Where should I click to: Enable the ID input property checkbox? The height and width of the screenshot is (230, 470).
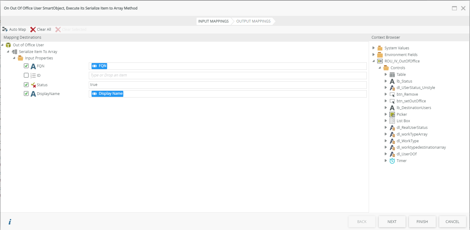[x=26, y=75]
